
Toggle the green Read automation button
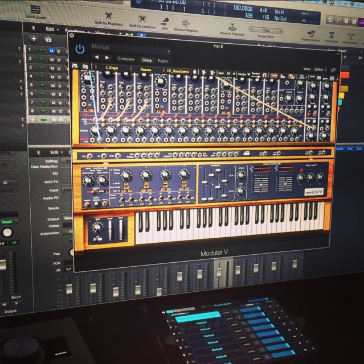(7, 222)
